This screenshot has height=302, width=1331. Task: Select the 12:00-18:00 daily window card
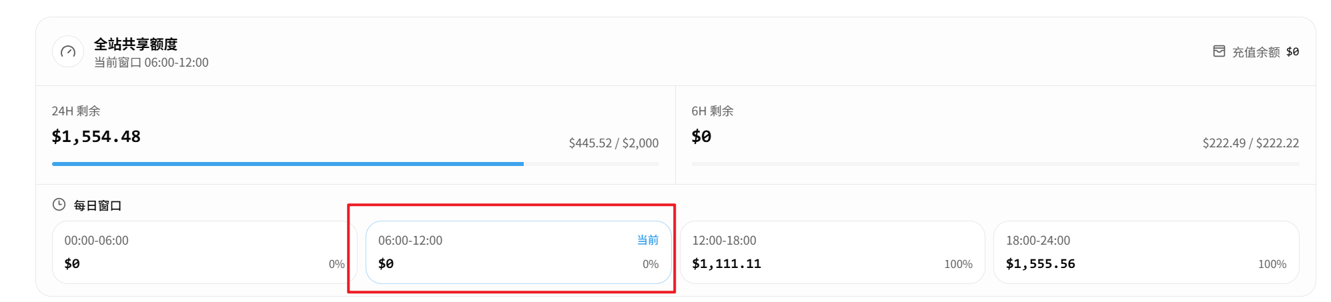pos(833,252)
